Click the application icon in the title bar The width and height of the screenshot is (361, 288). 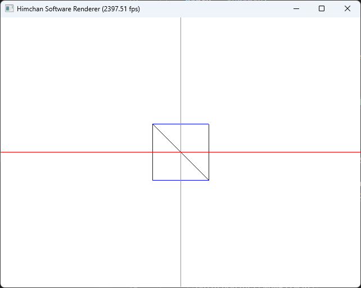point(10,9)
